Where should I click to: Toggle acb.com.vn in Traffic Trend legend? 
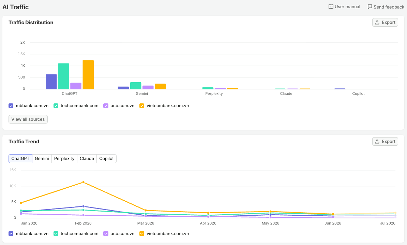(x=106, y=233)
